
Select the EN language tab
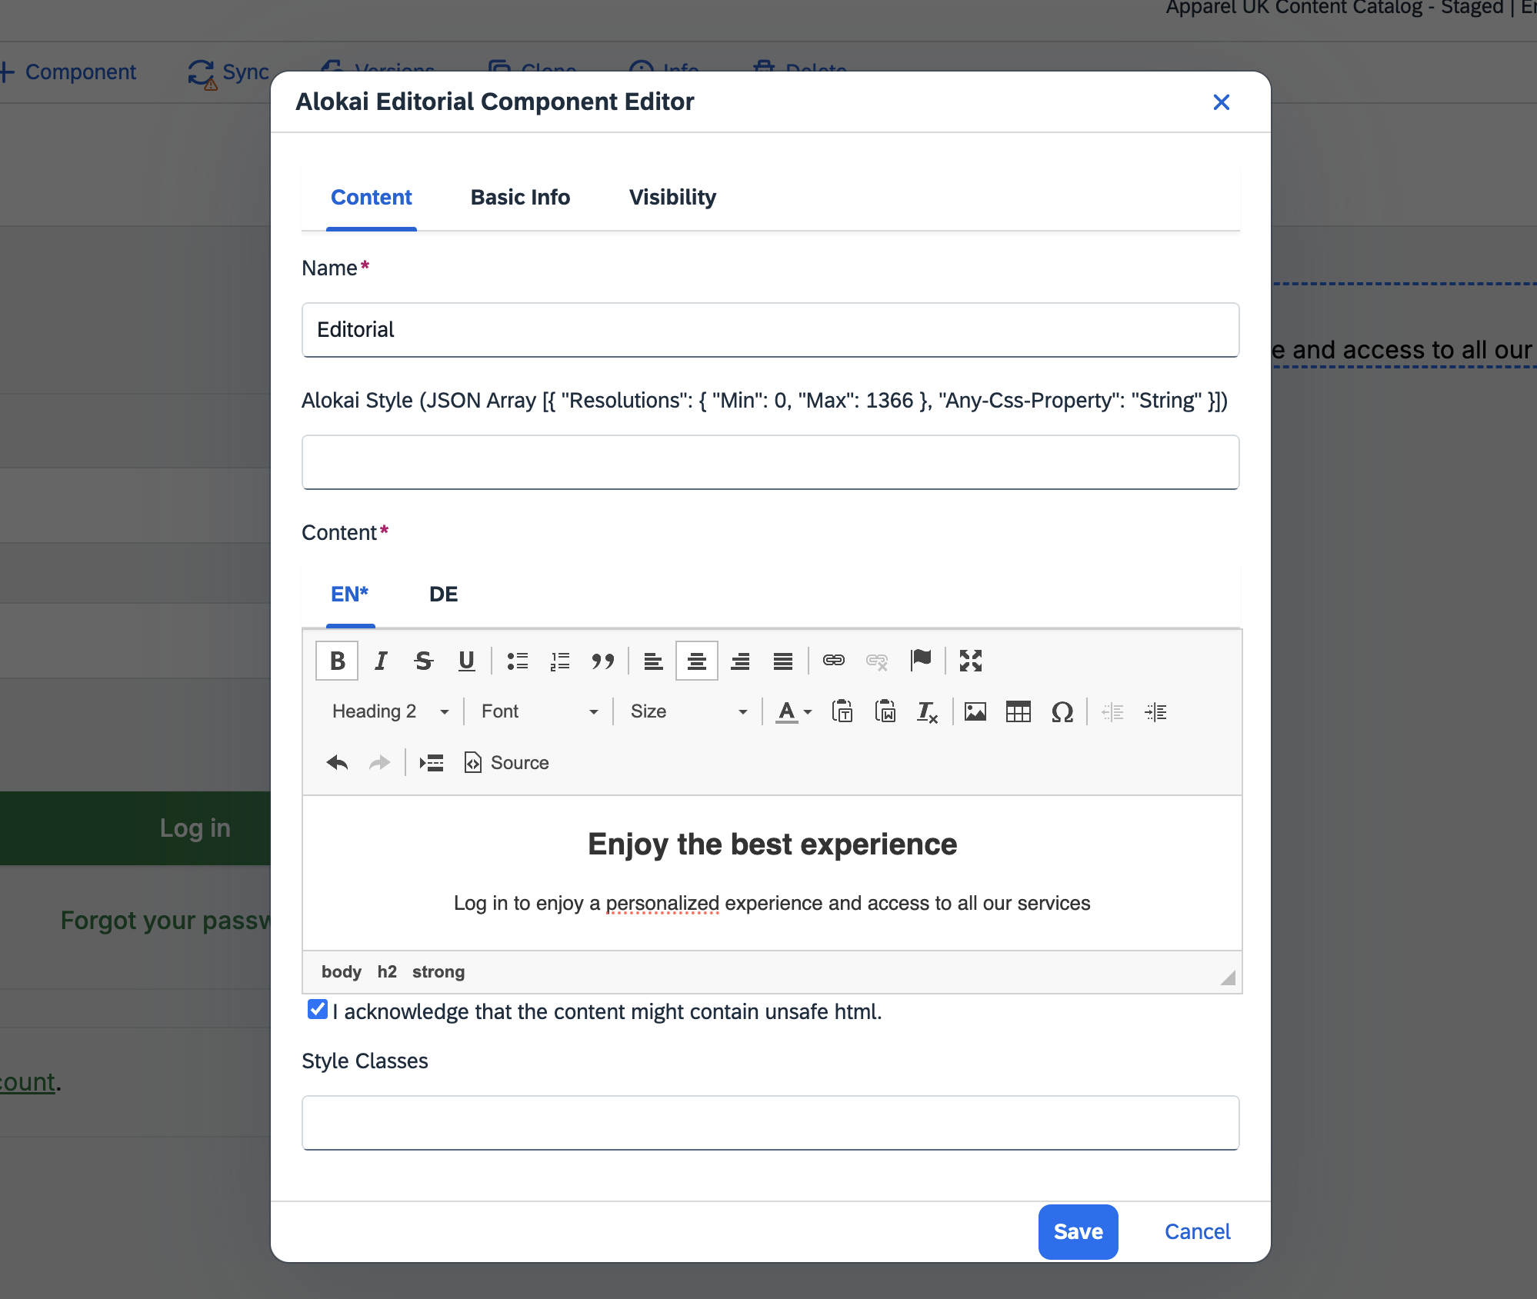[x=350, y=595]
